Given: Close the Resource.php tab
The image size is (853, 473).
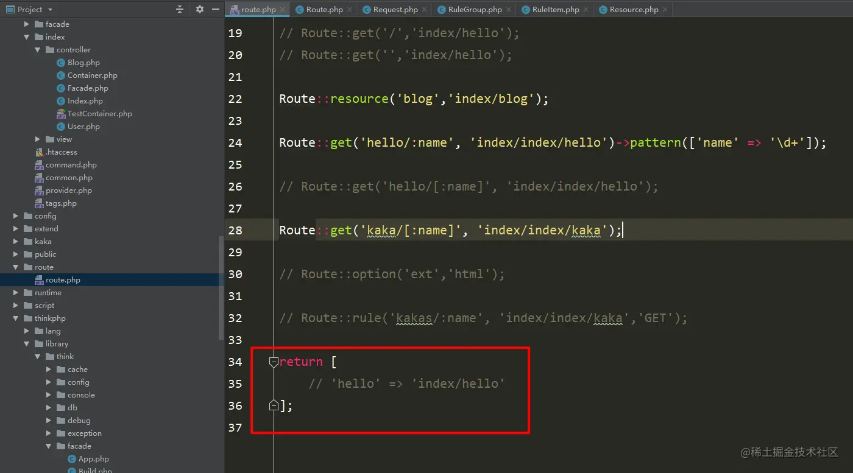Looking at the screenshot, I should tap(665, 10).
